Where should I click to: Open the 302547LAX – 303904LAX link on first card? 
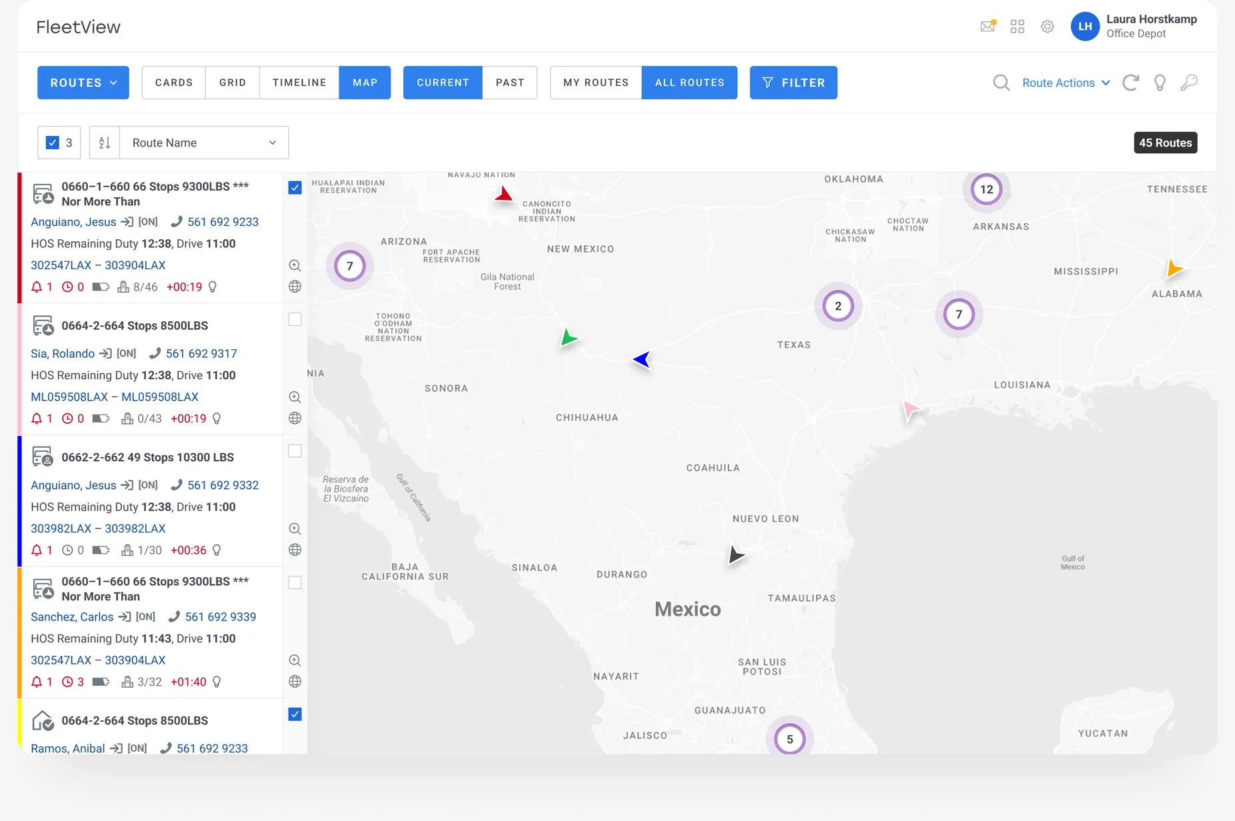point(98,265)
